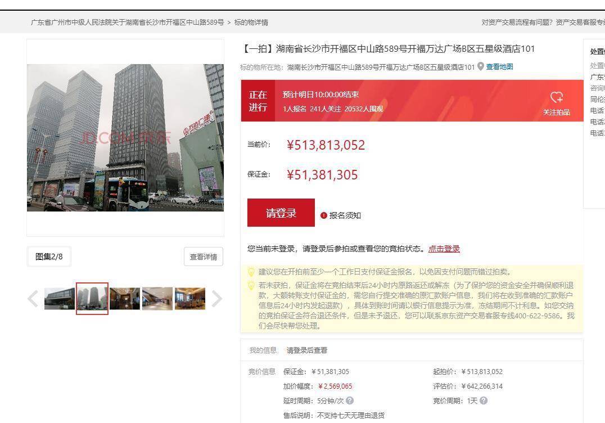The width and height of the screenshot is (605, 423).
Task: Click the 预计明日10:00:00结束 countdown text
Action: click(x=320, y=94)
